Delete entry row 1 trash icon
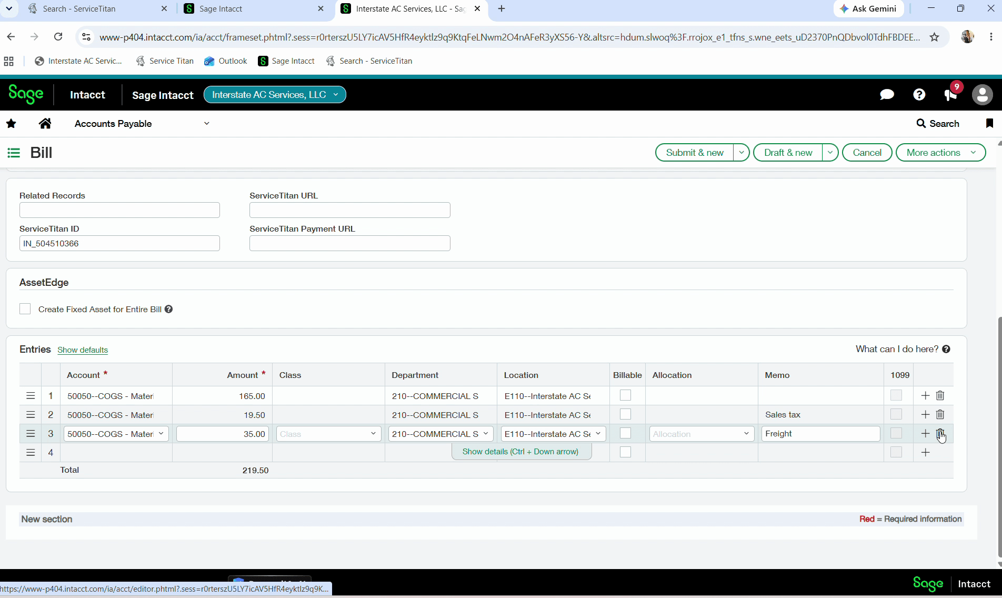This screenshot has width=1002, height=598. pos(940,395)
